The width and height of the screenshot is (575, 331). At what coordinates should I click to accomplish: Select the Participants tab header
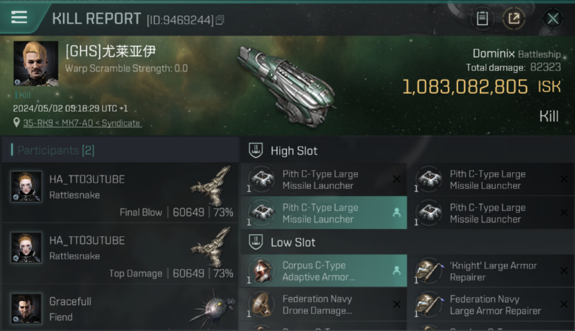(x=56, y=150)
